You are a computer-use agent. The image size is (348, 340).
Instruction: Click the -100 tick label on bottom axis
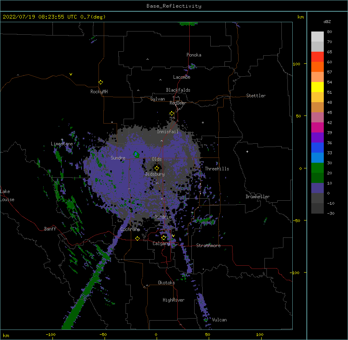tap(50, 334)
